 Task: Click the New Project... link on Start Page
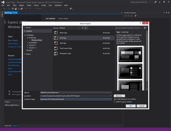[x=13, y=40]
